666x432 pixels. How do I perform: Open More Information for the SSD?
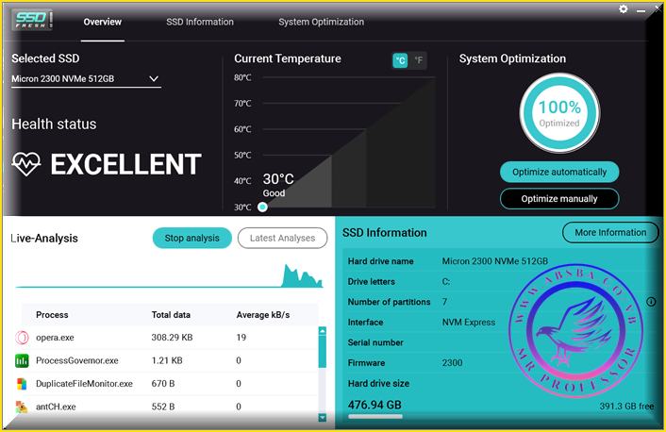pyautogui.click(x=610, y=232)
